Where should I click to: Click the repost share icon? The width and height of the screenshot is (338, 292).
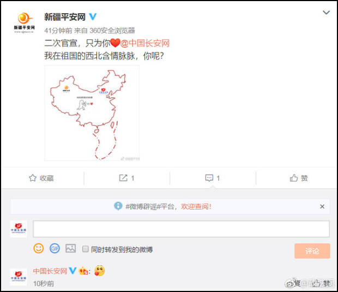123,178
